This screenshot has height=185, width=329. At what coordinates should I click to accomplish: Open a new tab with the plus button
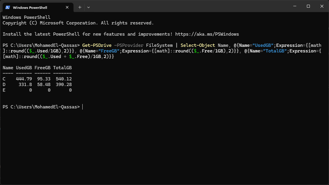pos(80,7)
